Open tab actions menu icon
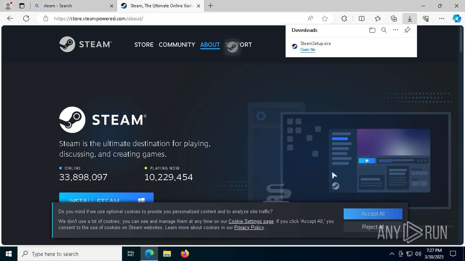Screen dimensions: 465x261 (x=22, y=6)
